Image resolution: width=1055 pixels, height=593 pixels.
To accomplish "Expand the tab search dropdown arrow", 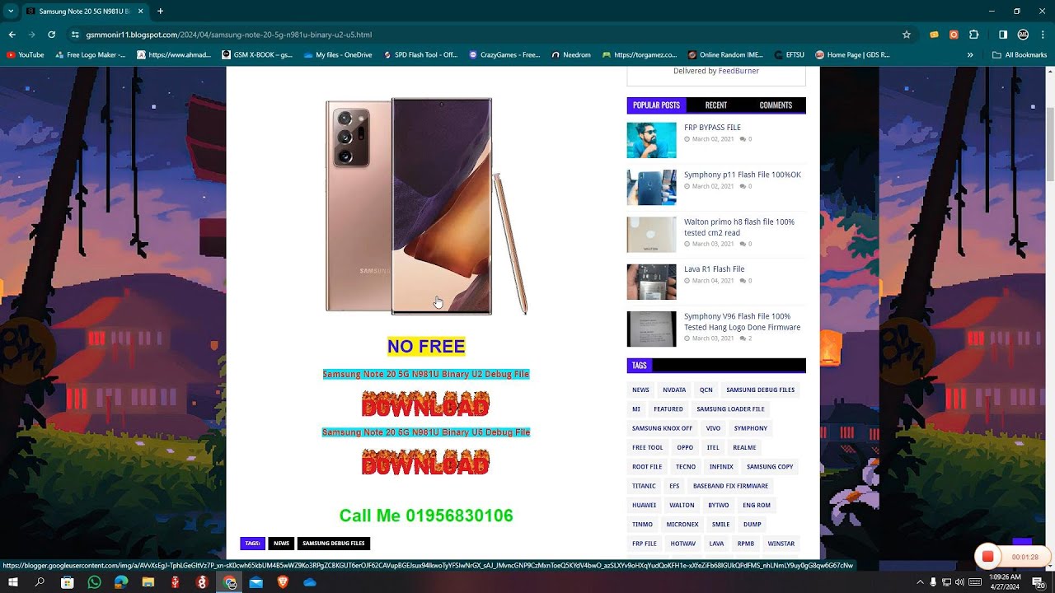I will pyautogui.click(x=11, y=12).
